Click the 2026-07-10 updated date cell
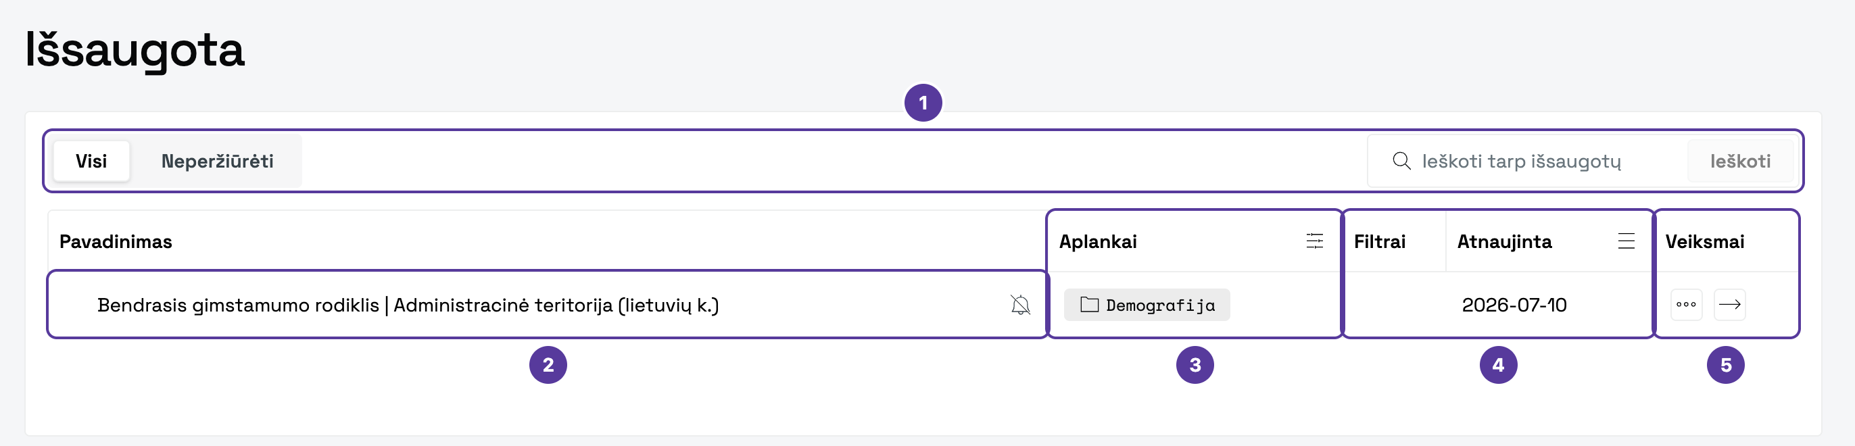 [x=1514, y=305]
